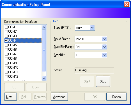Check the COM1 checkbox
This screenshot has width=131, height=105.
pyautogui.click(x=6, y=27)
